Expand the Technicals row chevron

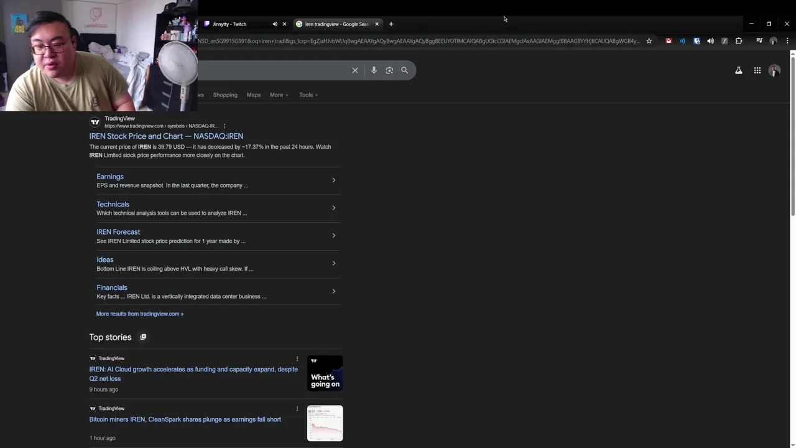[x=334, y=208]
